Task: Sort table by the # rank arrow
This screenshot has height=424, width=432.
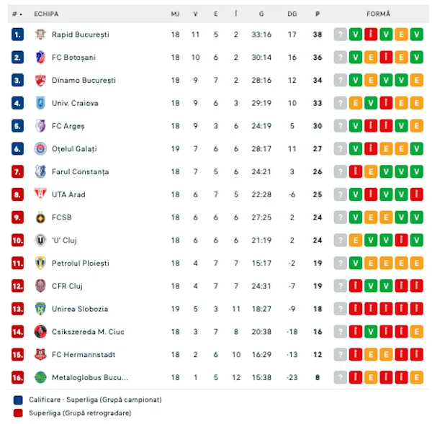Action: pos(17,14)
